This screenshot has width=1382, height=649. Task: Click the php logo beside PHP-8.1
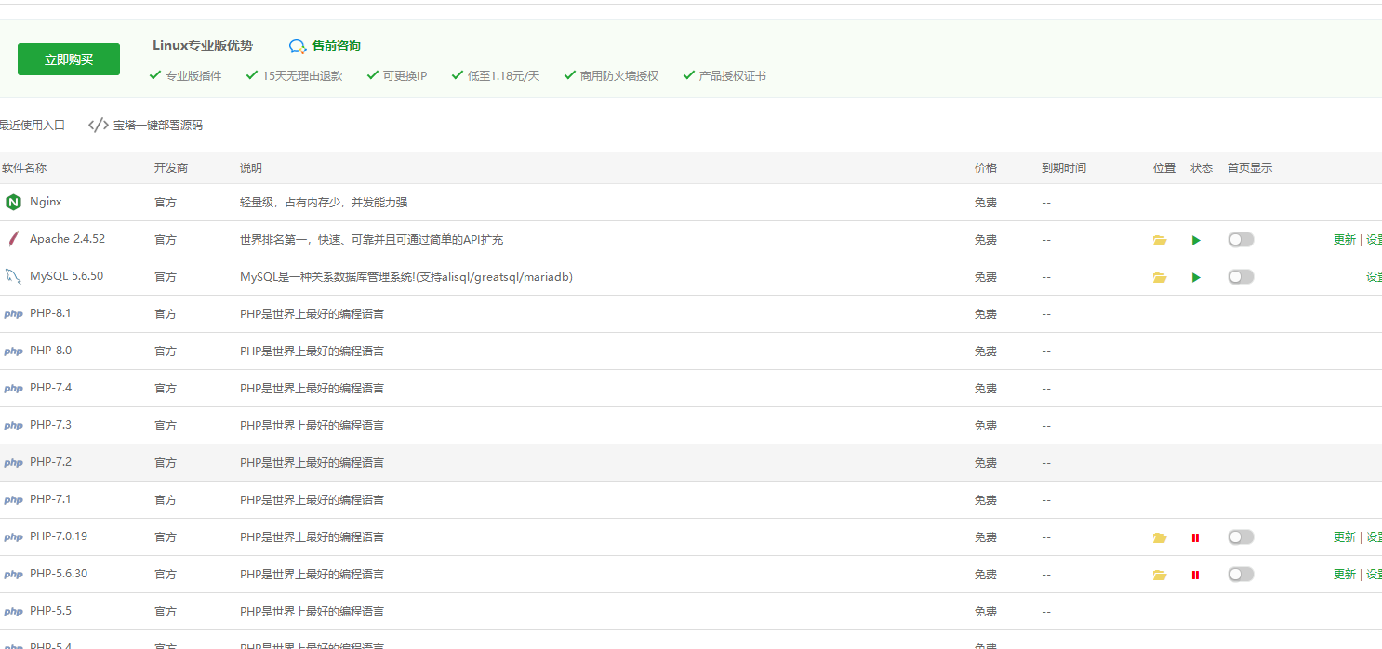tap(13, 314)
